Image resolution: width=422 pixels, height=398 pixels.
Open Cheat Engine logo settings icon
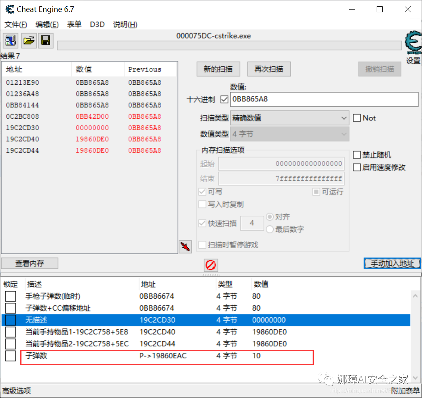click(413, 43)
